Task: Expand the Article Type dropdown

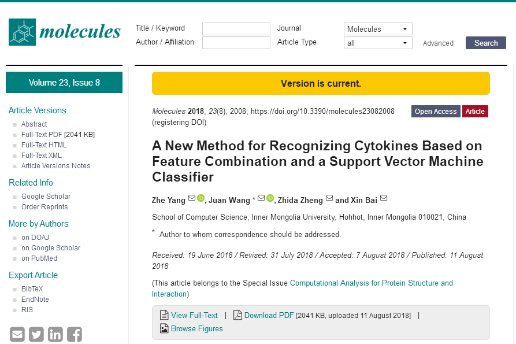Action: click(378, 43)
